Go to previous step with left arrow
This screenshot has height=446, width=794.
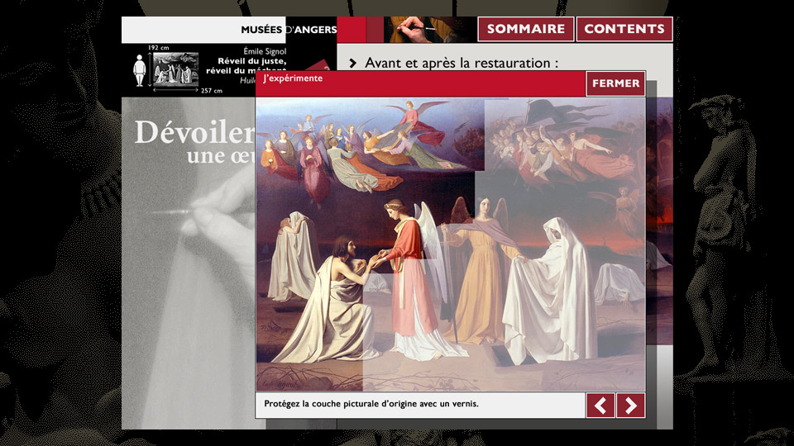click(x=600, y=405)
